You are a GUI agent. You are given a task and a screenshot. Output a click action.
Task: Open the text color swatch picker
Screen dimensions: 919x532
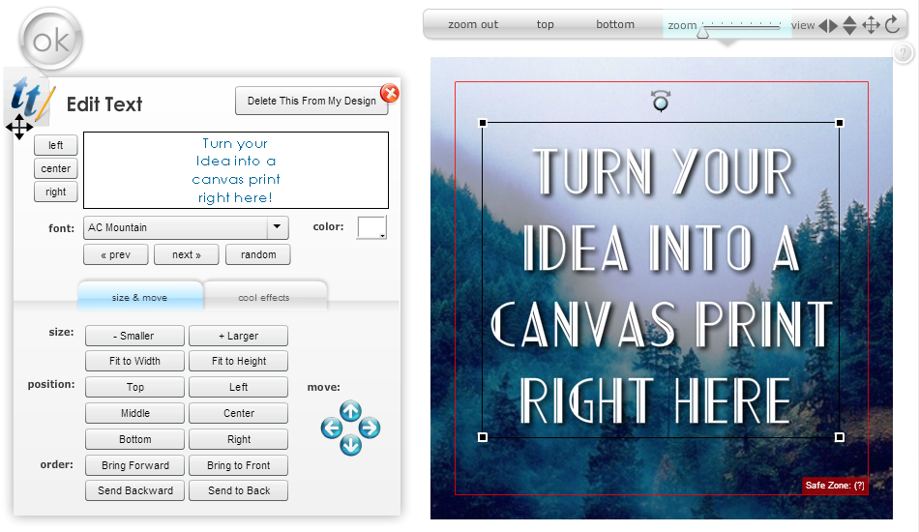click(x=371, y=227)
